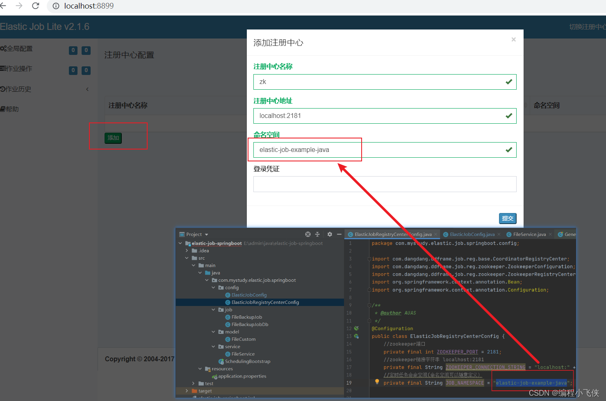Screen dimensions: 606x401
Task: Close the FileService.java tab
Action: [x=550, y=234]
